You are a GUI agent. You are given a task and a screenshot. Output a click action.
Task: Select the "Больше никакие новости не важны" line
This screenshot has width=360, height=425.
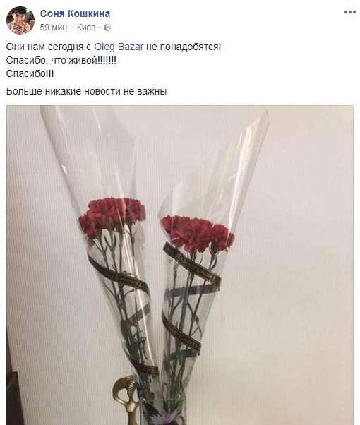[87, 91]
